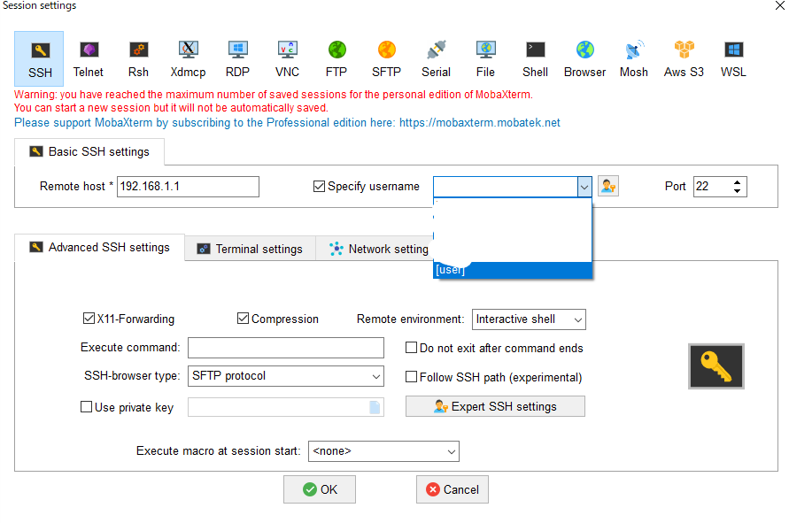The image size is (789, 523).
Task: Click into the Execute command field
Action: coord(286,348)
